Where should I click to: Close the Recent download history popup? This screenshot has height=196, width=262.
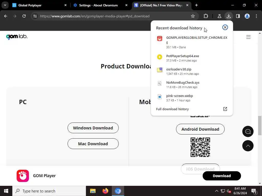click(x=225, y=27)
